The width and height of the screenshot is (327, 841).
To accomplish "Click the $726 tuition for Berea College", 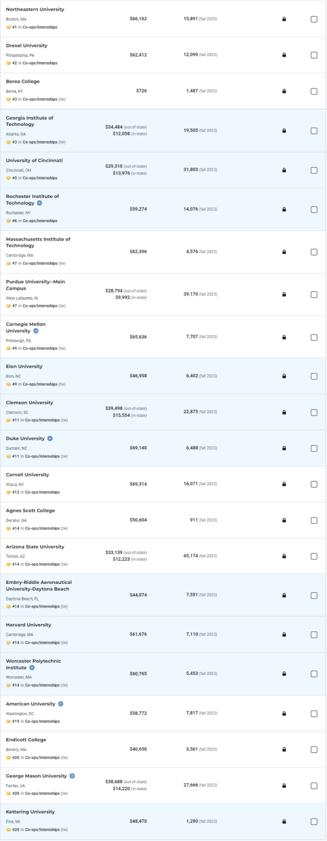I will tap(142, 91).
